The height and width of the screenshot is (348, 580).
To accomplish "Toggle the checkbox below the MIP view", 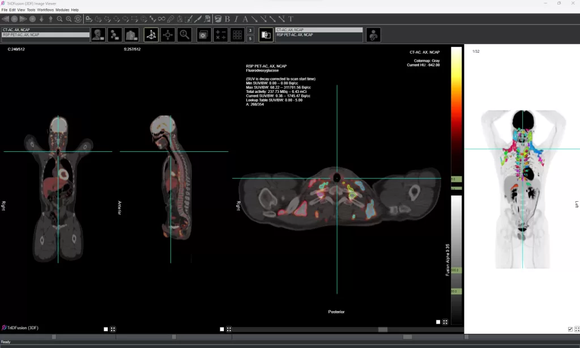I will coord(570,329).
